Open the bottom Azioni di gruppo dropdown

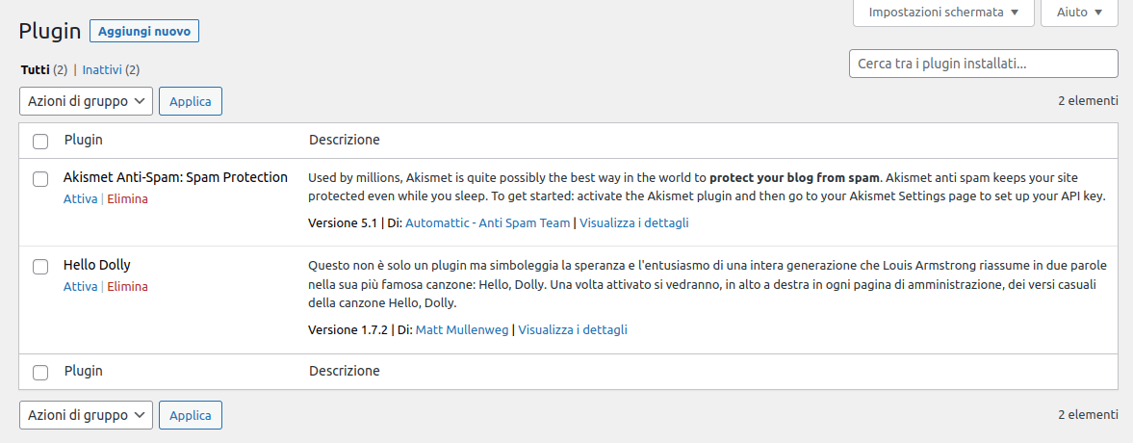(x=86, y=415)
